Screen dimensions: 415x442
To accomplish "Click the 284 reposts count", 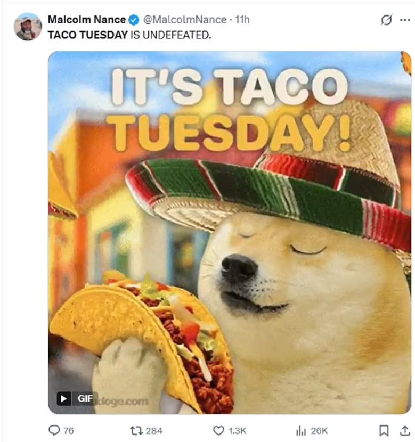I will point(154,431).
